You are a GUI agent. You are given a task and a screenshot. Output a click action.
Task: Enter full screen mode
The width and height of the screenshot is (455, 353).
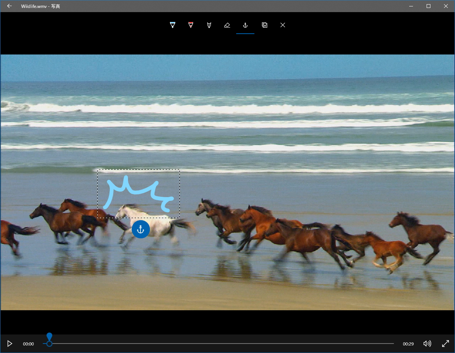click(x=446, y=344)
